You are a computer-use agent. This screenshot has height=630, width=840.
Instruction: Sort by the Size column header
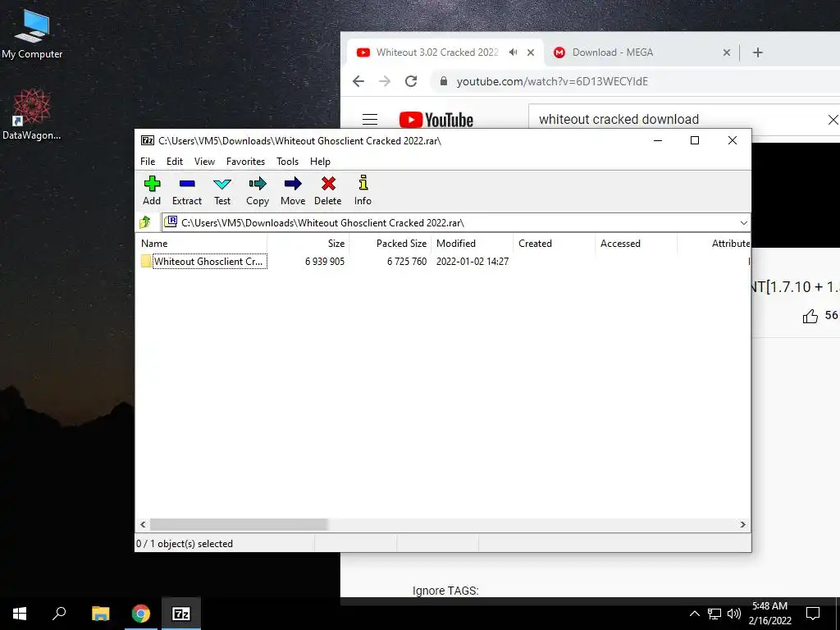(x=308, y=243)
